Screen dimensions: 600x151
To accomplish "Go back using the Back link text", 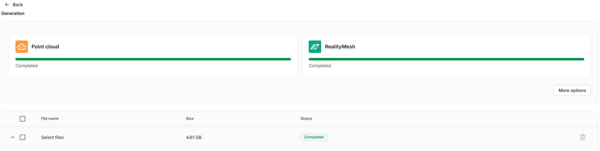I will click(18, 5).
